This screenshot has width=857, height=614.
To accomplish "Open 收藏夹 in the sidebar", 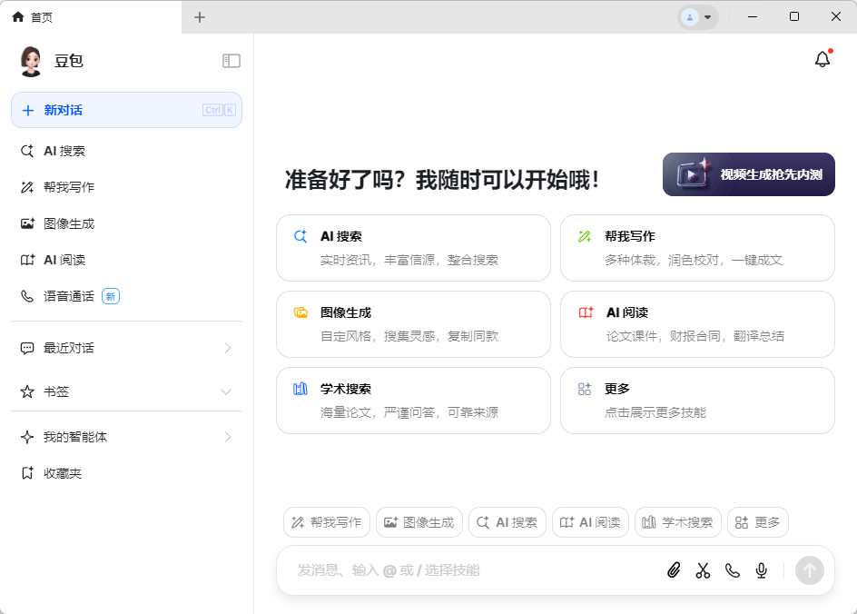I will [127, 473].
